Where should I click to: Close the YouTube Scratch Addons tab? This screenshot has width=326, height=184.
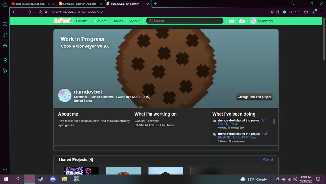coord(54,4)
